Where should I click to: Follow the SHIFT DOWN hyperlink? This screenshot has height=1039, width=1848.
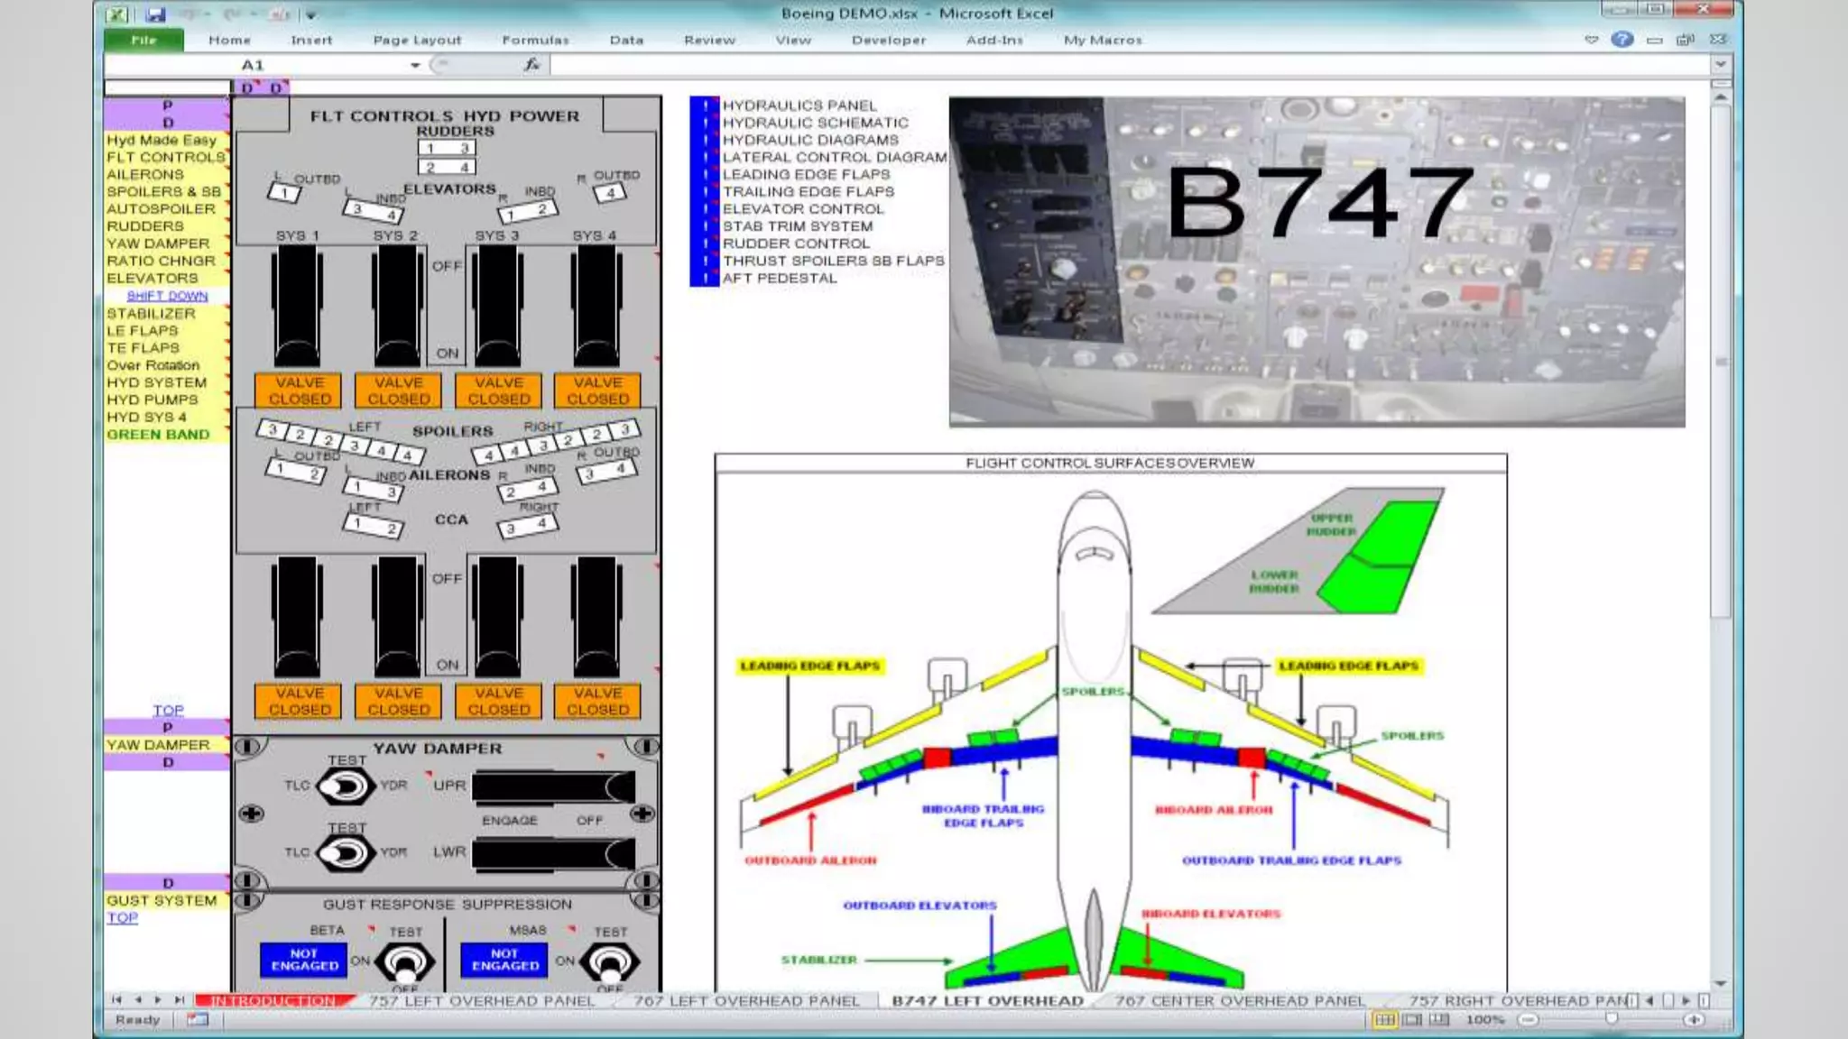(x=167, y=296)
